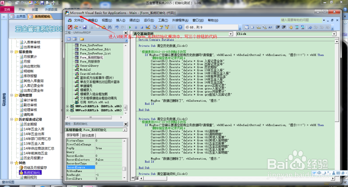Click the Find binoculars icon
The height and width of the screenshot is (187, 348).
pos(110,27)
